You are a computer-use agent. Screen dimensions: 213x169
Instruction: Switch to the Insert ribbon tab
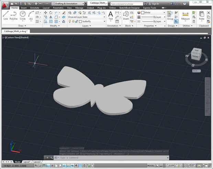24,8
